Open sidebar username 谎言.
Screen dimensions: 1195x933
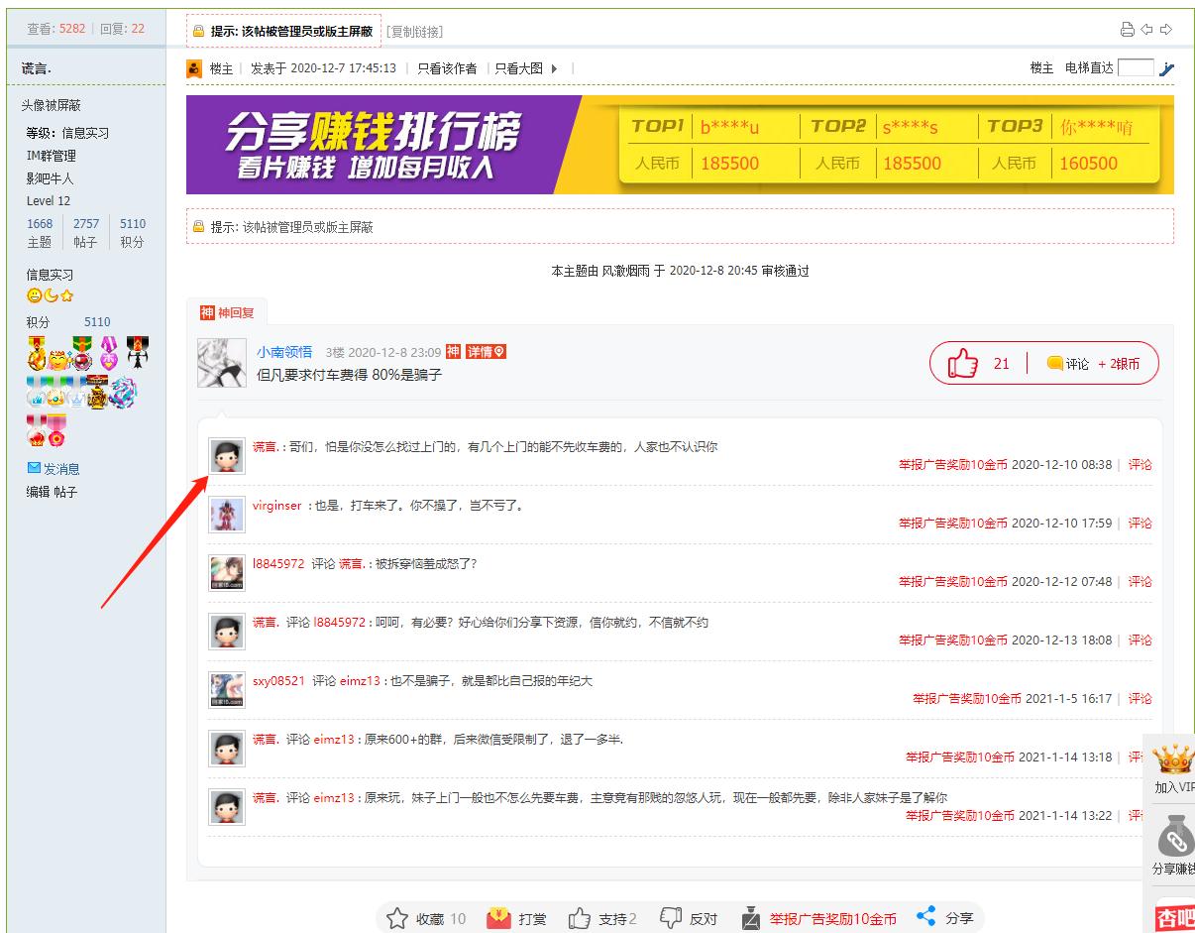coord(37,68)
